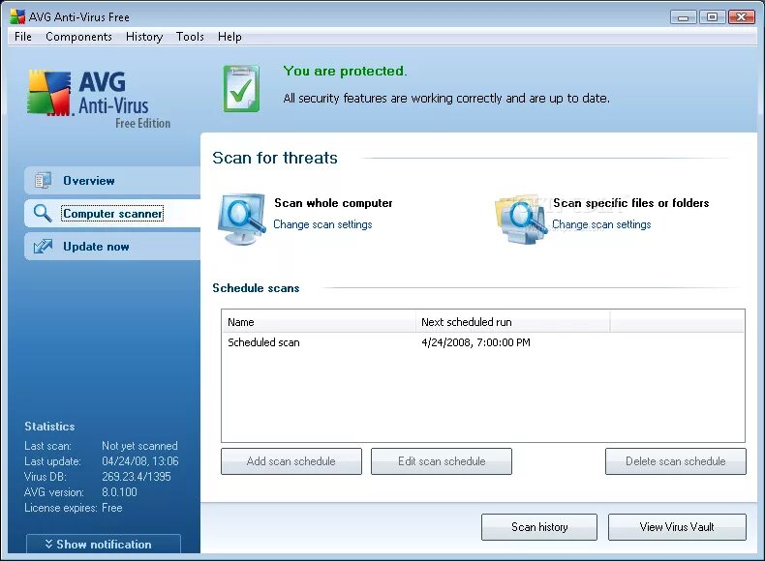Image resolution: width=765 pixels, height=561 pixels.
Task: Click the AVG title bar application icon
Action: tap(17, 16)
